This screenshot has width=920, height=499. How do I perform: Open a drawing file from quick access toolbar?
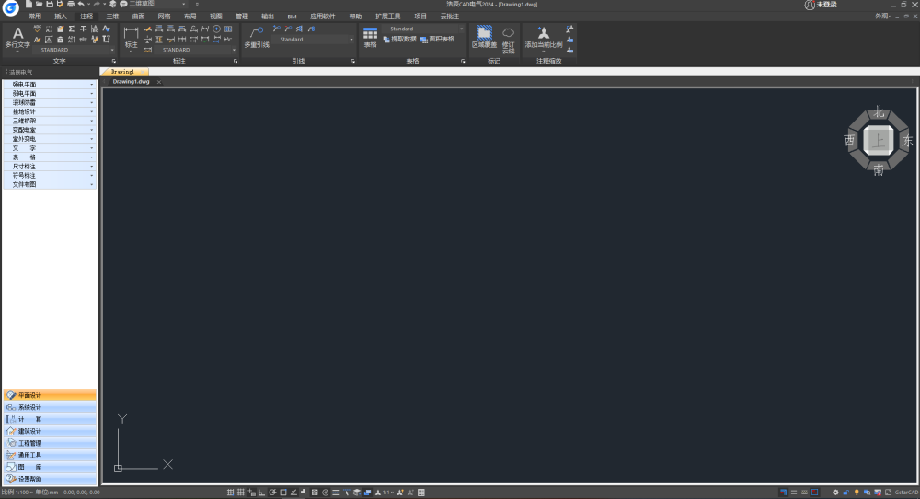[39, 4]
